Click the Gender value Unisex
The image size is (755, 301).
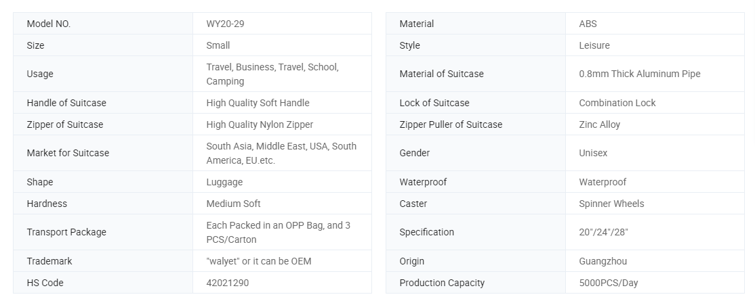(x=593, y=153)
